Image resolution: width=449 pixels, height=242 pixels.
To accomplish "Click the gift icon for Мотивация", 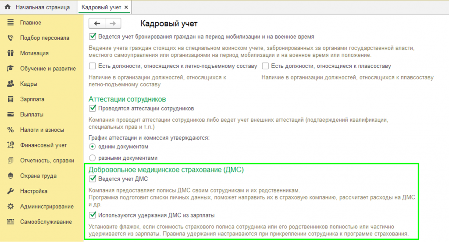I will pos(11,53).
